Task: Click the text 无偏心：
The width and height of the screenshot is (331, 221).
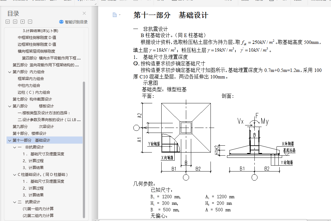Action: 159,216
